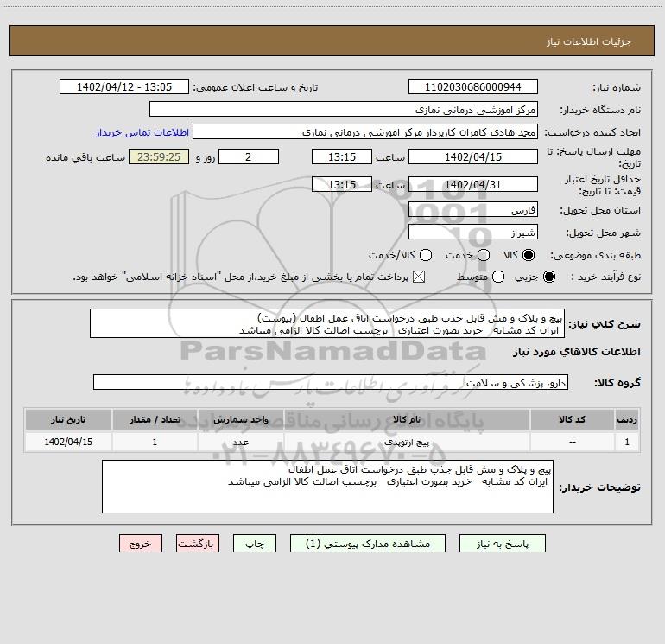The image size is (665, 644).
Task: Click the تاریخ نیاز column header
Action: 68,419
